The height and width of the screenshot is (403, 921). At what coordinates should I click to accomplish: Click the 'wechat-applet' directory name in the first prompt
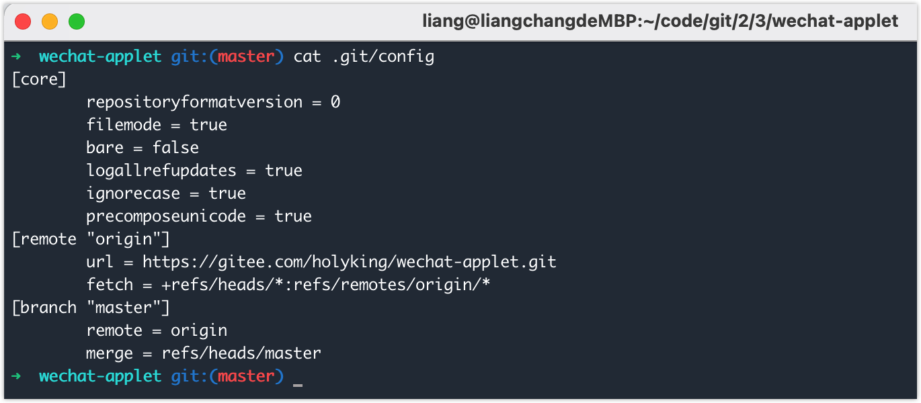pos(100,57)
